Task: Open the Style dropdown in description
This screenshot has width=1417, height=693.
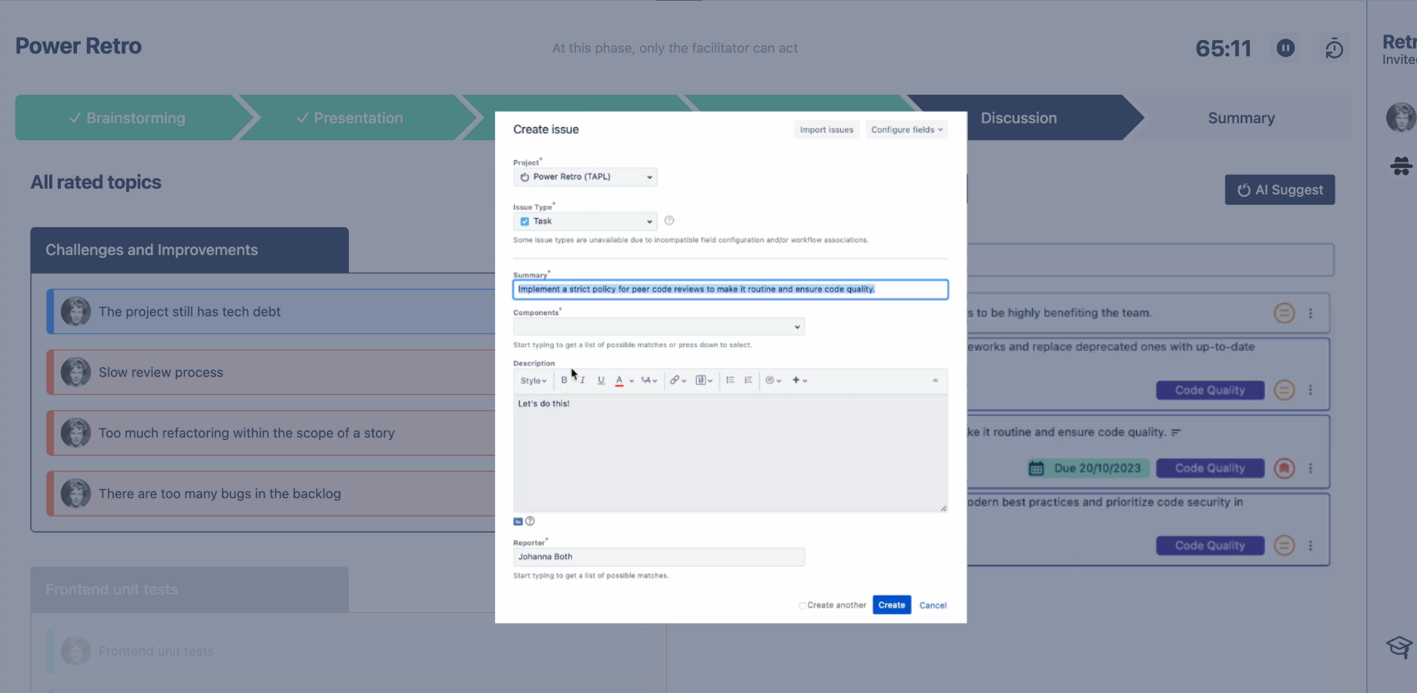Action: 533,380
